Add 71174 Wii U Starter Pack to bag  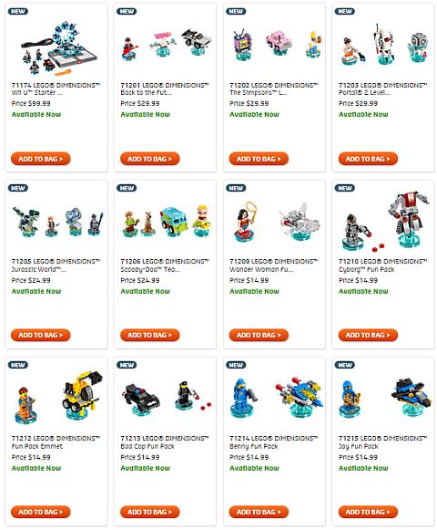(x=40, y=159)
